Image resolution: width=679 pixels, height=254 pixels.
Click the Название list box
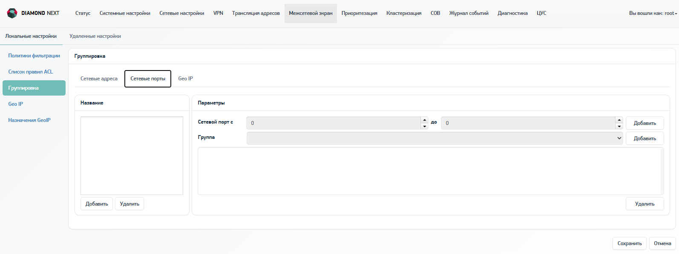[132, 155]
